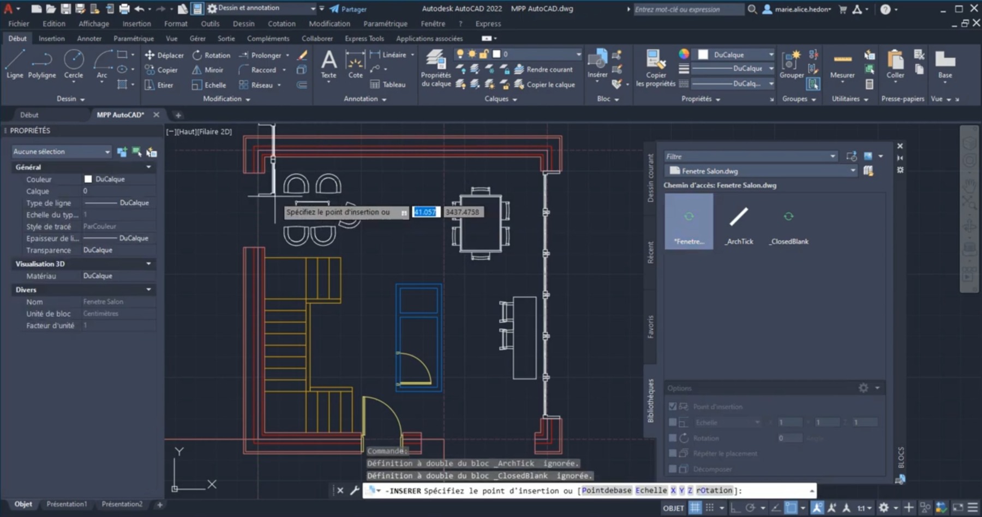Viewport: 982px width, 517px height.
Task: Click the Rotation angle field in Options
Action: (789, 438)
